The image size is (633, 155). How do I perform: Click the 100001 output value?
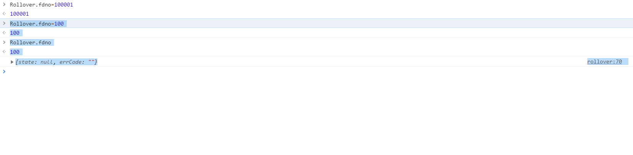[19, 14]
